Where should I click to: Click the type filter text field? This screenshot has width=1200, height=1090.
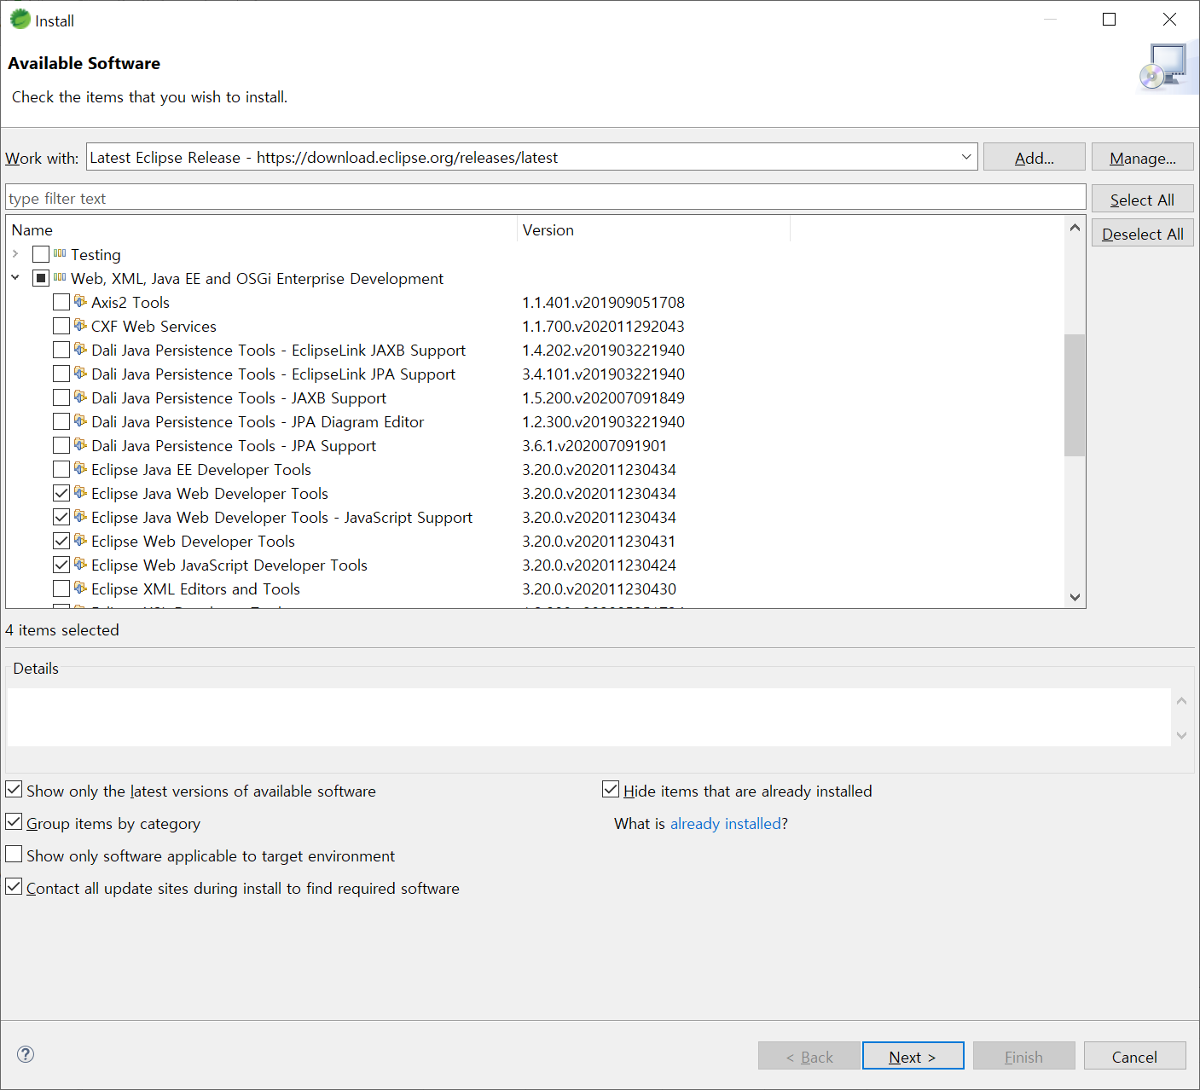(546, 198)
